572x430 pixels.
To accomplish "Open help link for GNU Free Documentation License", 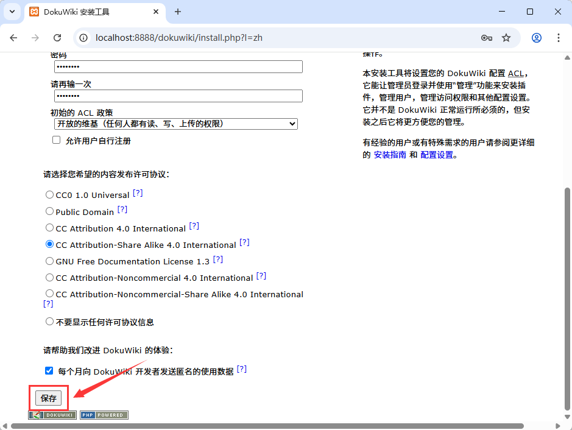I will coord(218,259).
